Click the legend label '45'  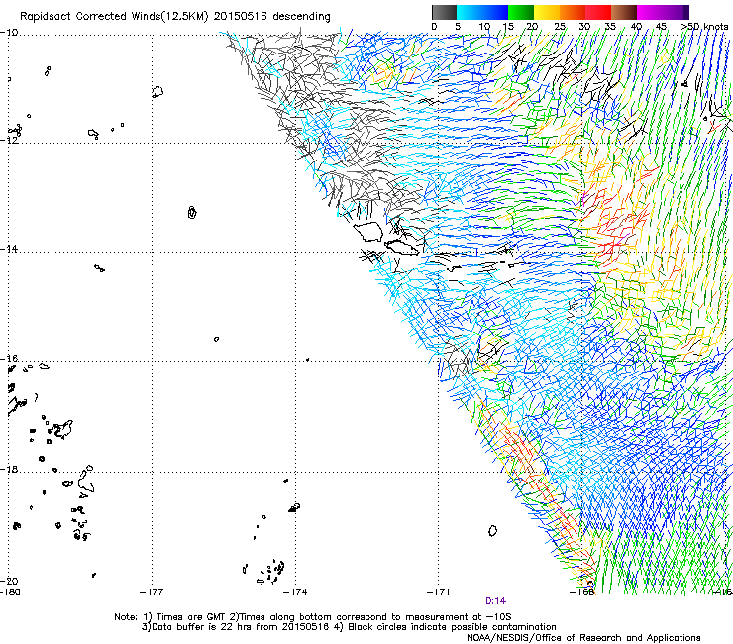(661, 27)
